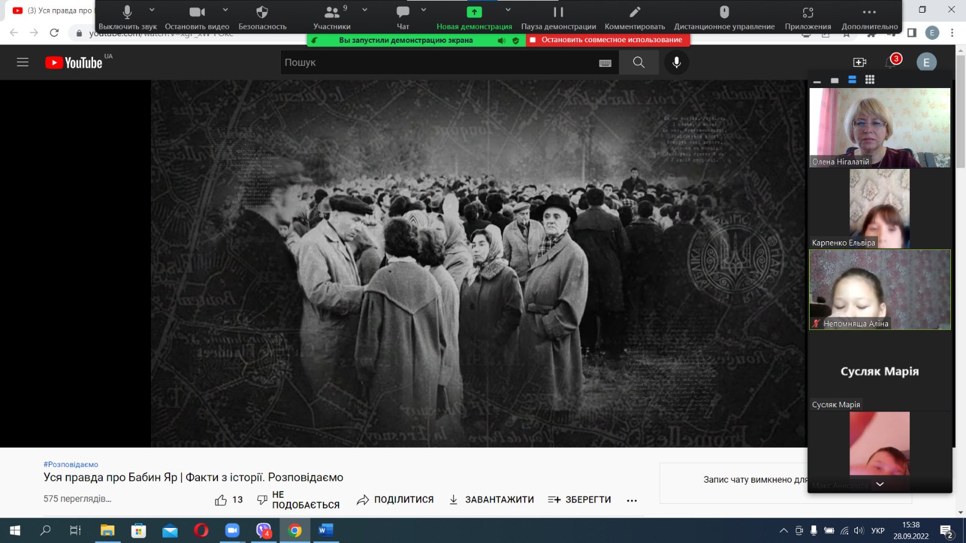
Task: Open Chrome three-dot menu
Action: pos(952,33)
